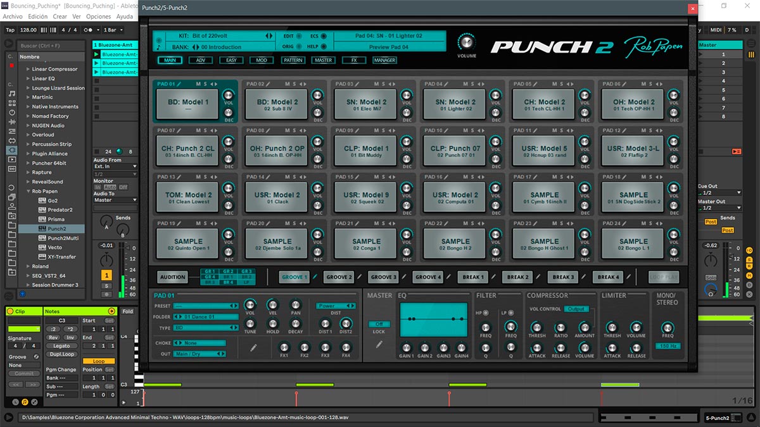Switch to the PATTERN tab in Punch 2
The width and height of the screenshot is (760, 427).
point(293,60)
